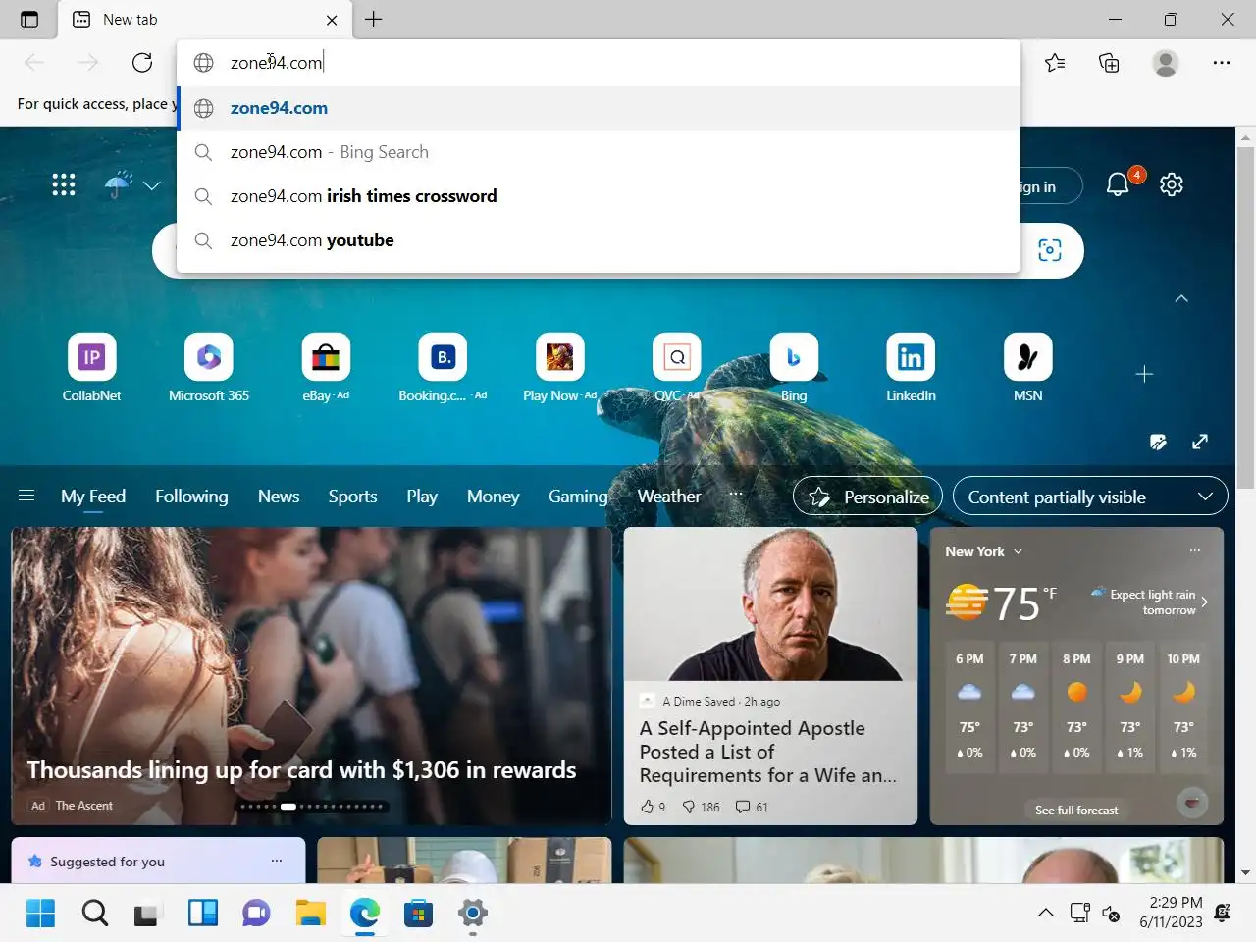Collapse the quick links chevron
This screenshot has height=942, width=1256.
[x=1181, y=298]
